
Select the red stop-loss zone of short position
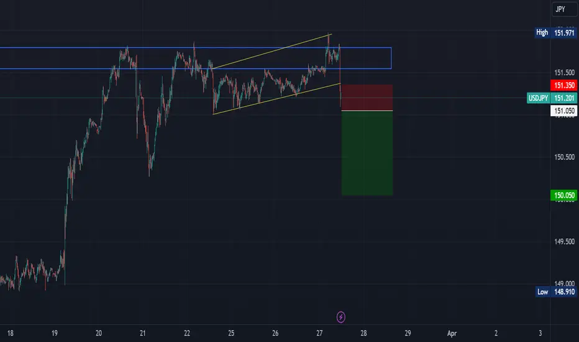click(367, 98)
